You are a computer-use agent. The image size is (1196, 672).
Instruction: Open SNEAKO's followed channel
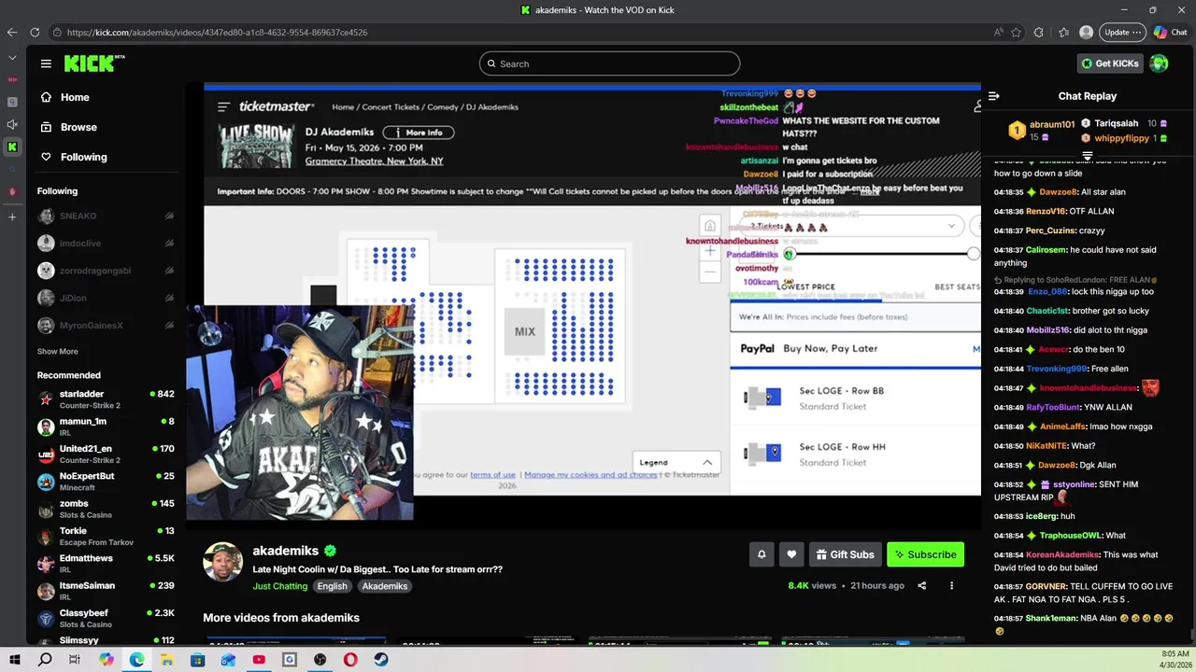(106, 216)
